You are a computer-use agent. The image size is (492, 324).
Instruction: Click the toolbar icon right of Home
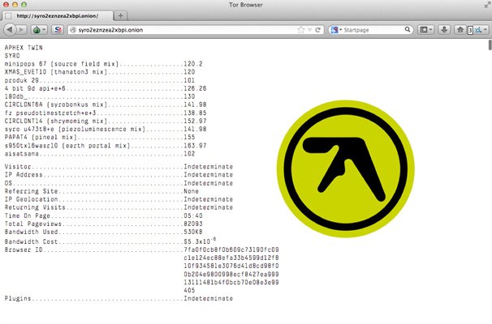[478, 31]
